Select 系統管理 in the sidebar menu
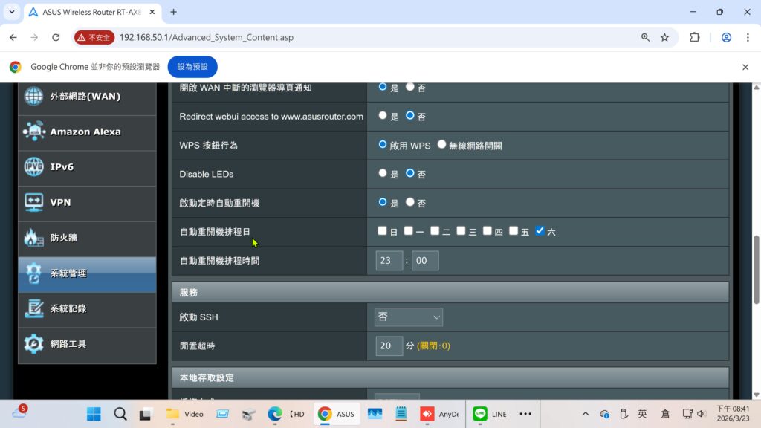Screen dimensions: 761x428 pos(87,273)
